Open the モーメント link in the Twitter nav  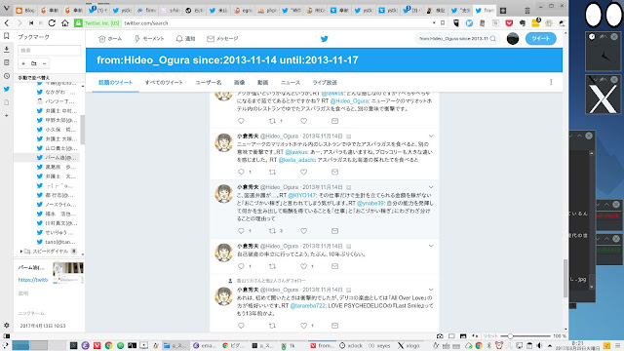[x=149, y=39]
